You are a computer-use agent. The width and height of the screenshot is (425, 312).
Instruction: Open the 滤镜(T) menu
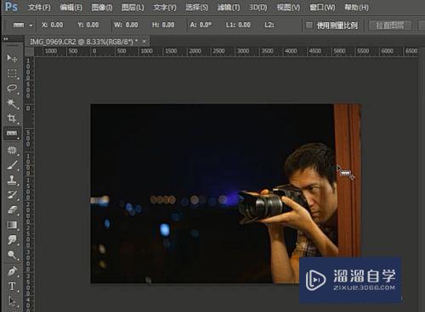229,8
